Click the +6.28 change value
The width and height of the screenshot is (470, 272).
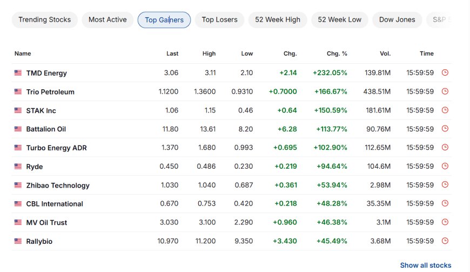(287, 129)
